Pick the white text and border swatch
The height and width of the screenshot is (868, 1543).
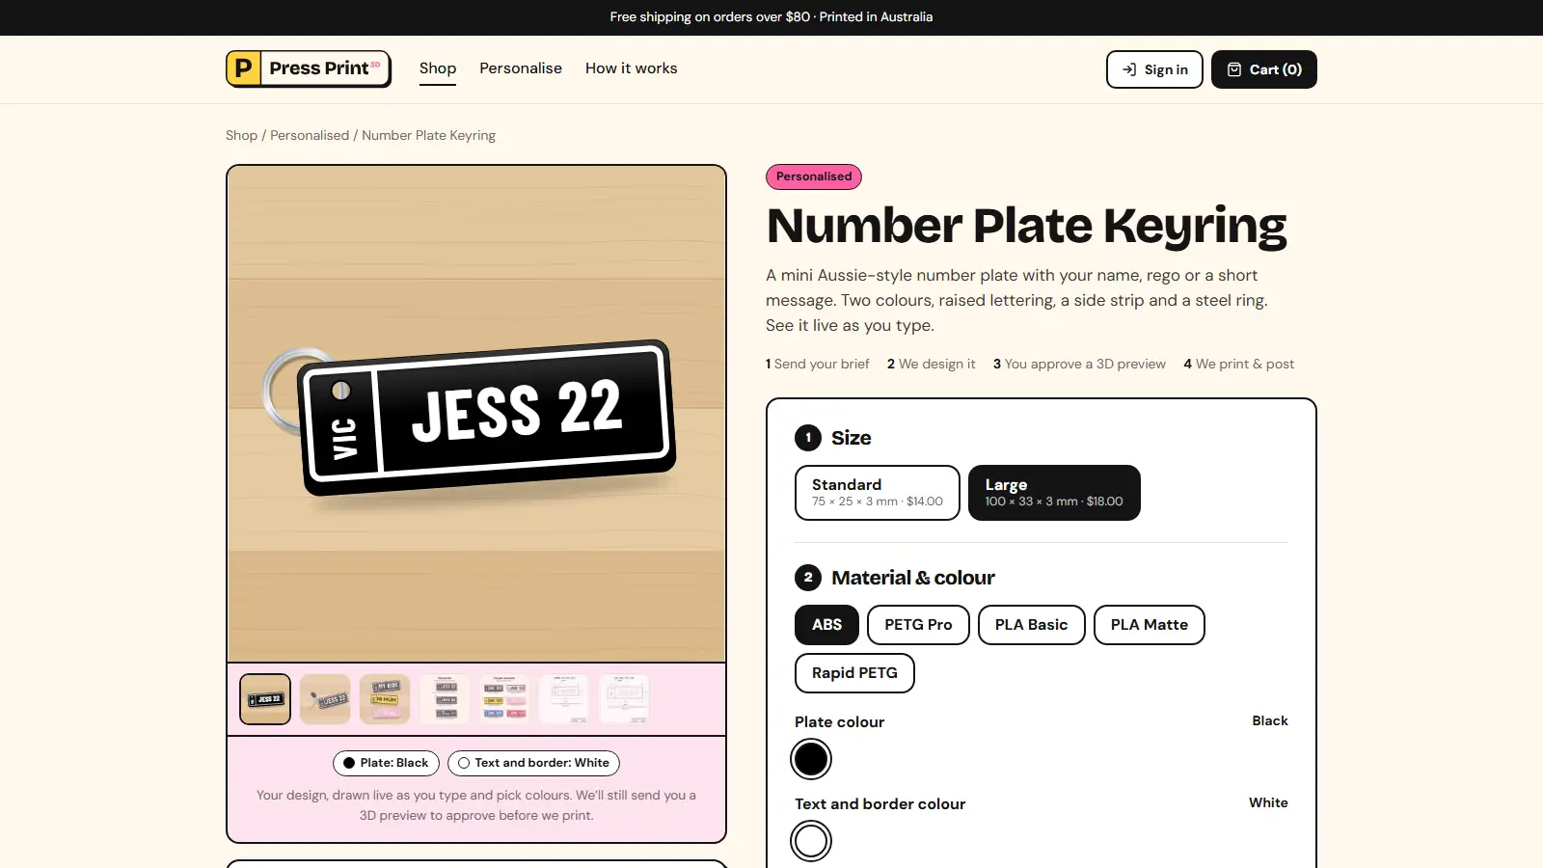(x=811, y=841)
